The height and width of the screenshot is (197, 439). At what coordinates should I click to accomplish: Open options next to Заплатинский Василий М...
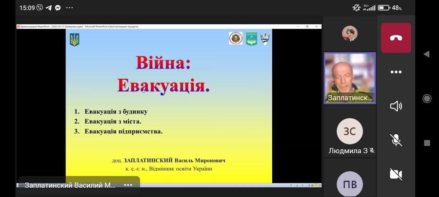[x=128, y=185]
